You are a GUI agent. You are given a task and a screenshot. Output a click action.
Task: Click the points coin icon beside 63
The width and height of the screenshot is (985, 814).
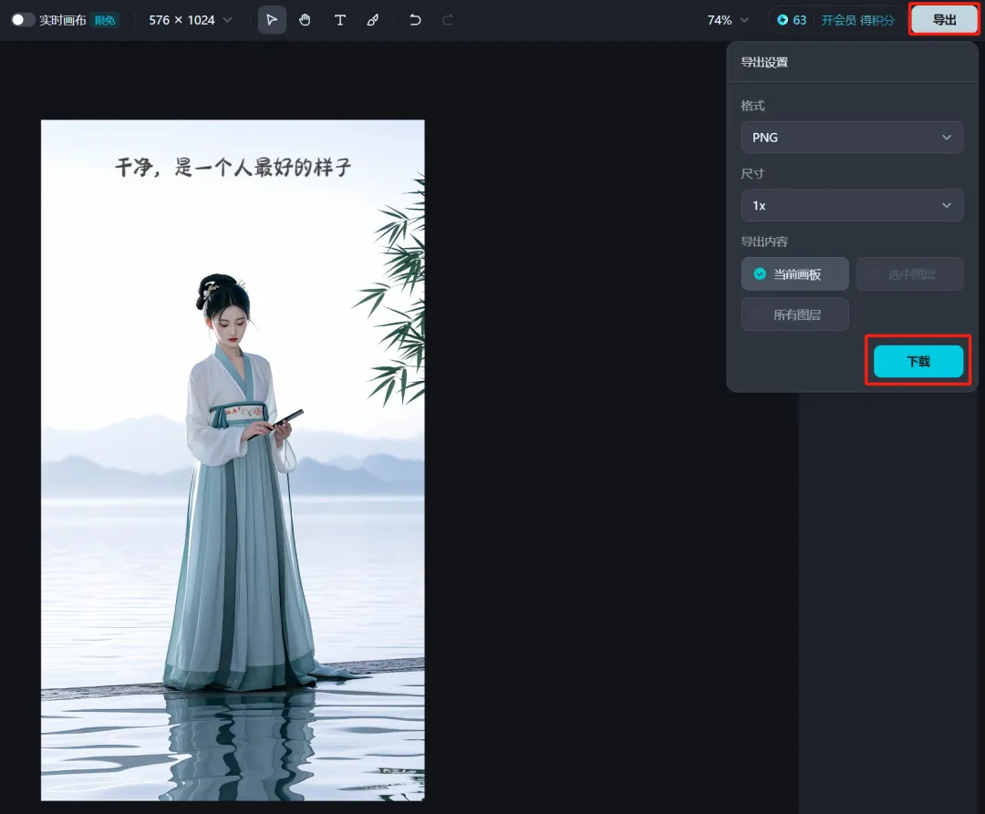[783, 20]
